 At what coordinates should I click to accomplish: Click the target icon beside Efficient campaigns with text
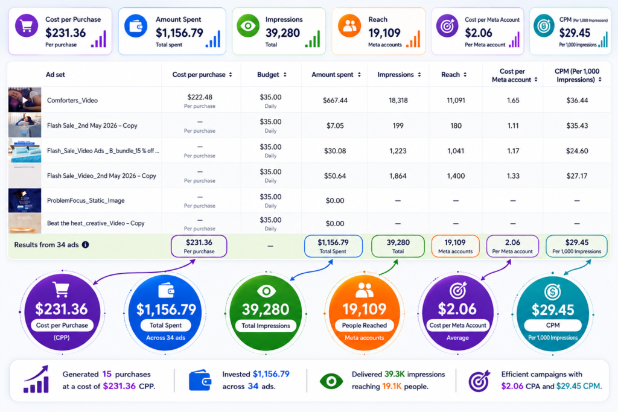coord(479,381)
